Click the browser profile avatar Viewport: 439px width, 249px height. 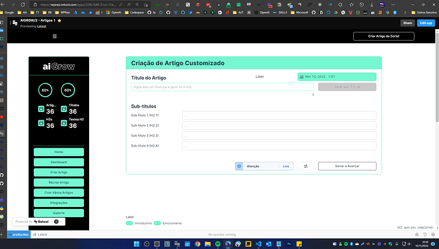pos(382,4)
